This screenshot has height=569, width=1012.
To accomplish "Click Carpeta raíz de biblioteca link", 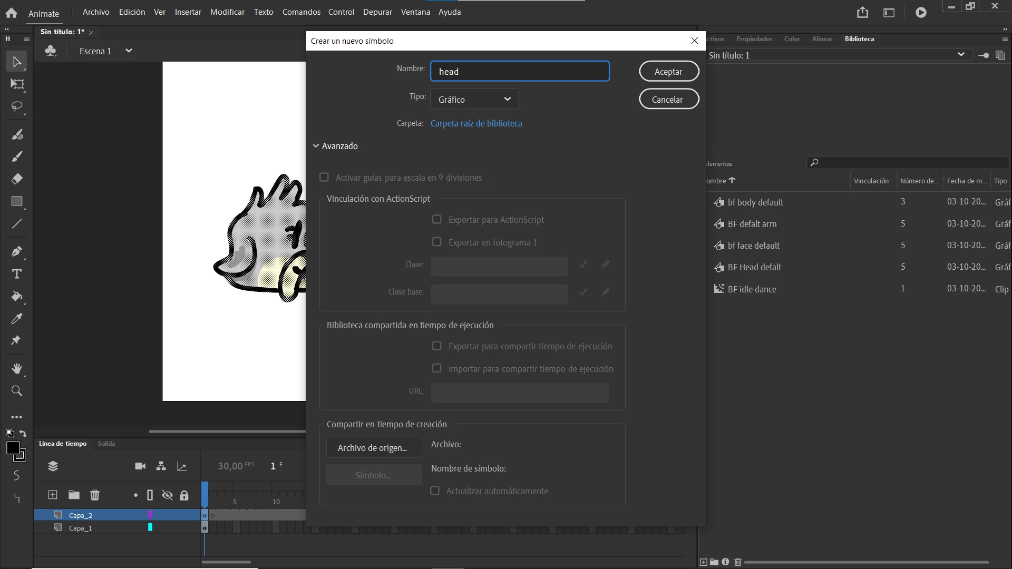I will click(476, 123).
